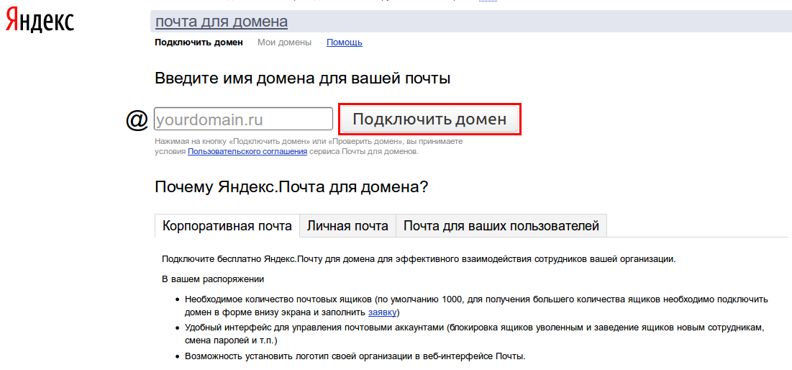Open the Яндекс logo home link

[x=40, y=21]
